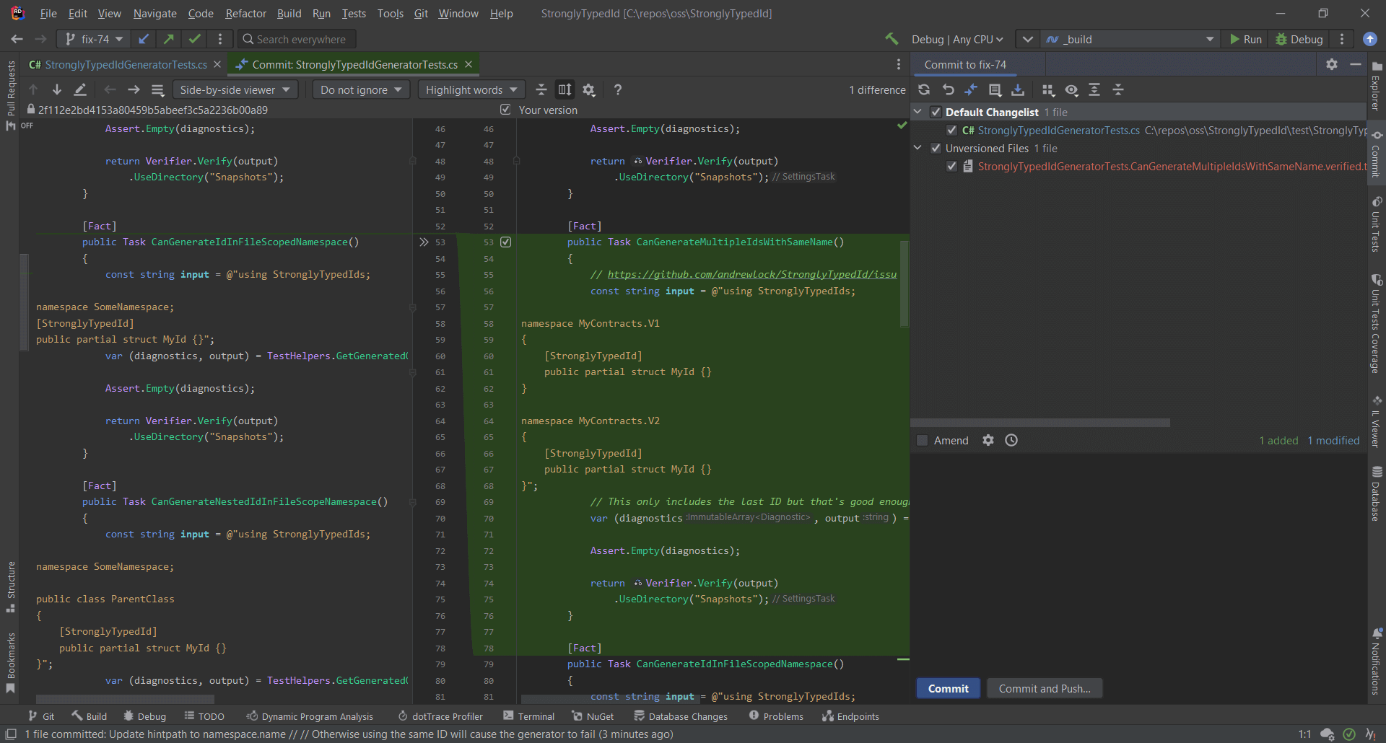Viewport: 1386px width, 743px height.
Task: Open Debug | Any CPU configuration dropdown
Action: click(957, 39)
